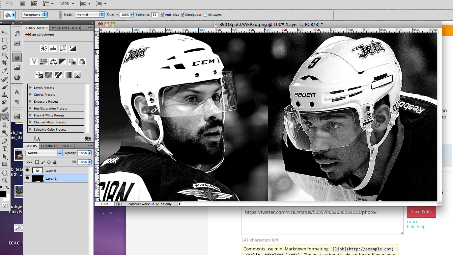453x255 pixels.
Task: Toggle lock position in Layers panel
Action: click(49, 162)
